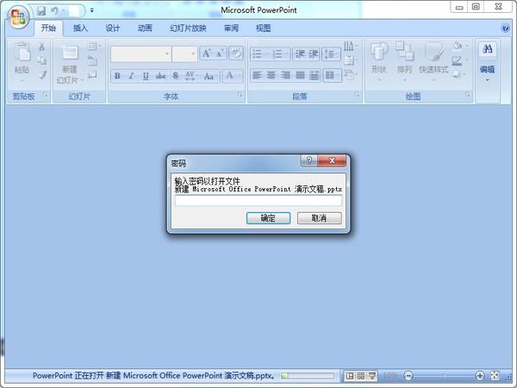Open the Character Spacing AV dropdown
This screenshot has width=517, height=388.
(190, 76)
